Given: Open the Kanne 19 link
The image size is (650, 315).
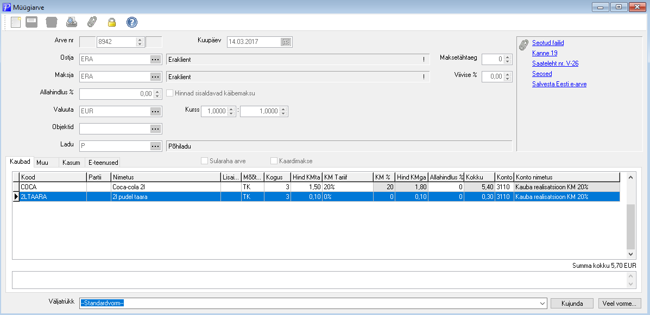Looking at the screenshot, I should coord(544,53).
